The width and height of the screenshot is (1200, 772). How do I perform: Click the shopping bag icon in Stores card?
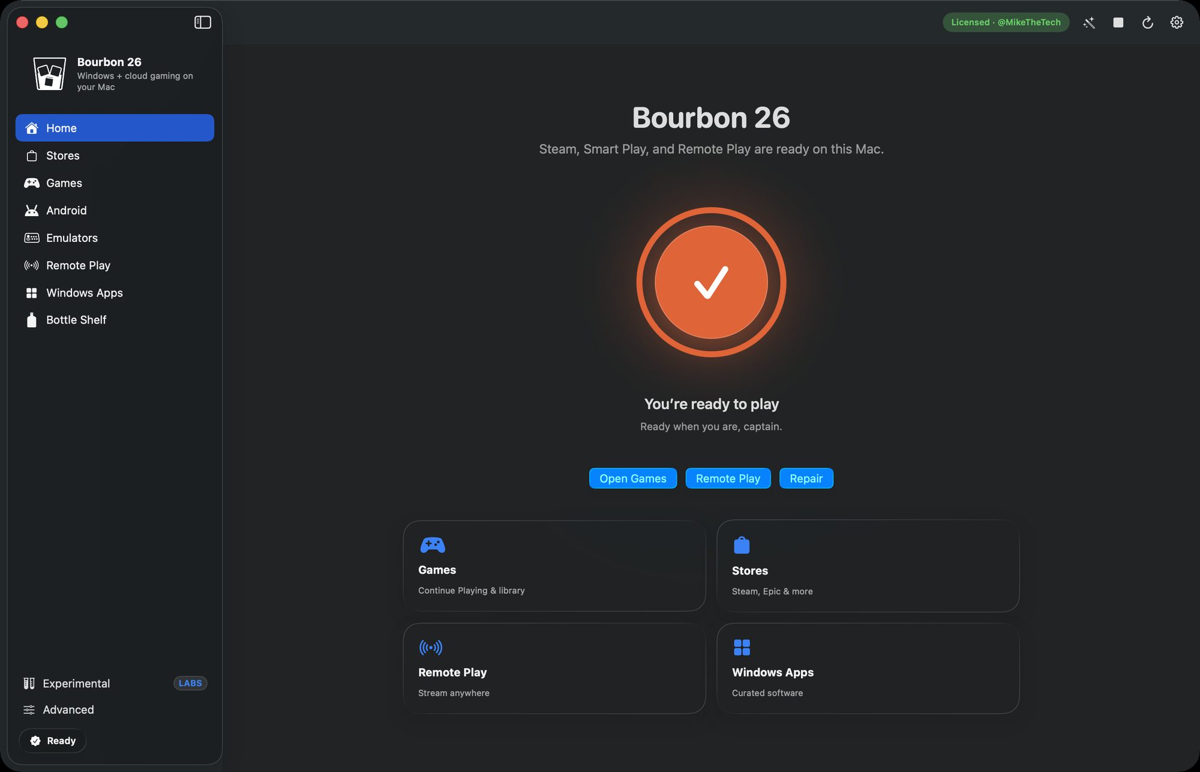point(742,545)
